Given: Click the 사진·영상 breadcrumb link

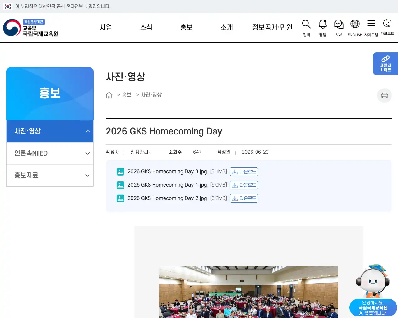Looking at the screenshot, I should pyautogui.click(x=151, y=95).
